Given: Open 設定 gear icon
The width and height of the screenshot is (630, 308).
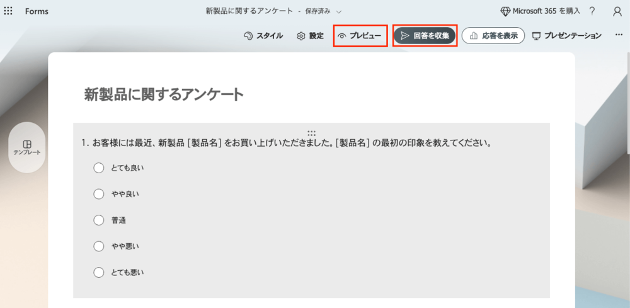Looking at the screenshot, I should [301, 36].
